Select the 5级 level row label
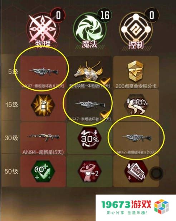 [13, 72]
